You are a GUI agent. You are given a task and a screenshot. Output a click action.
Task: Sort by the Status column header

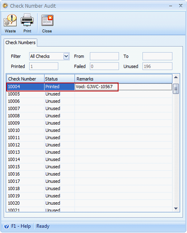pyautogui.click(x=60, y=79)
